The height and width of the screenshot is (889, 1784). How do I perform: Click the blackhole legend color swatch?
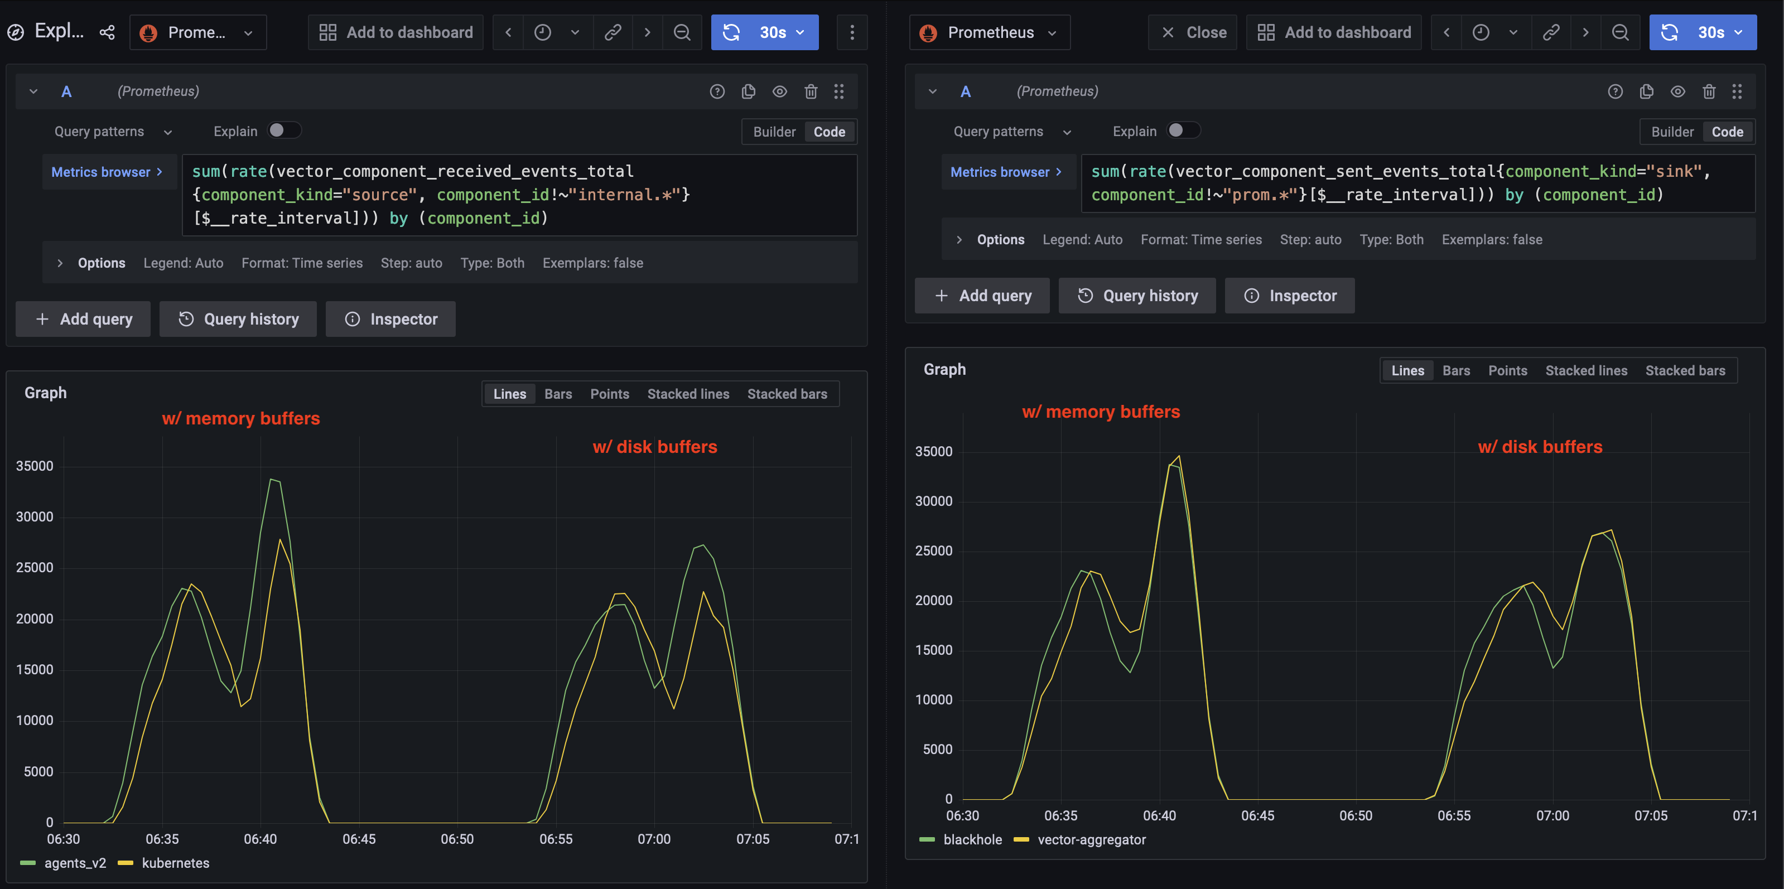[x=927, y=839]
